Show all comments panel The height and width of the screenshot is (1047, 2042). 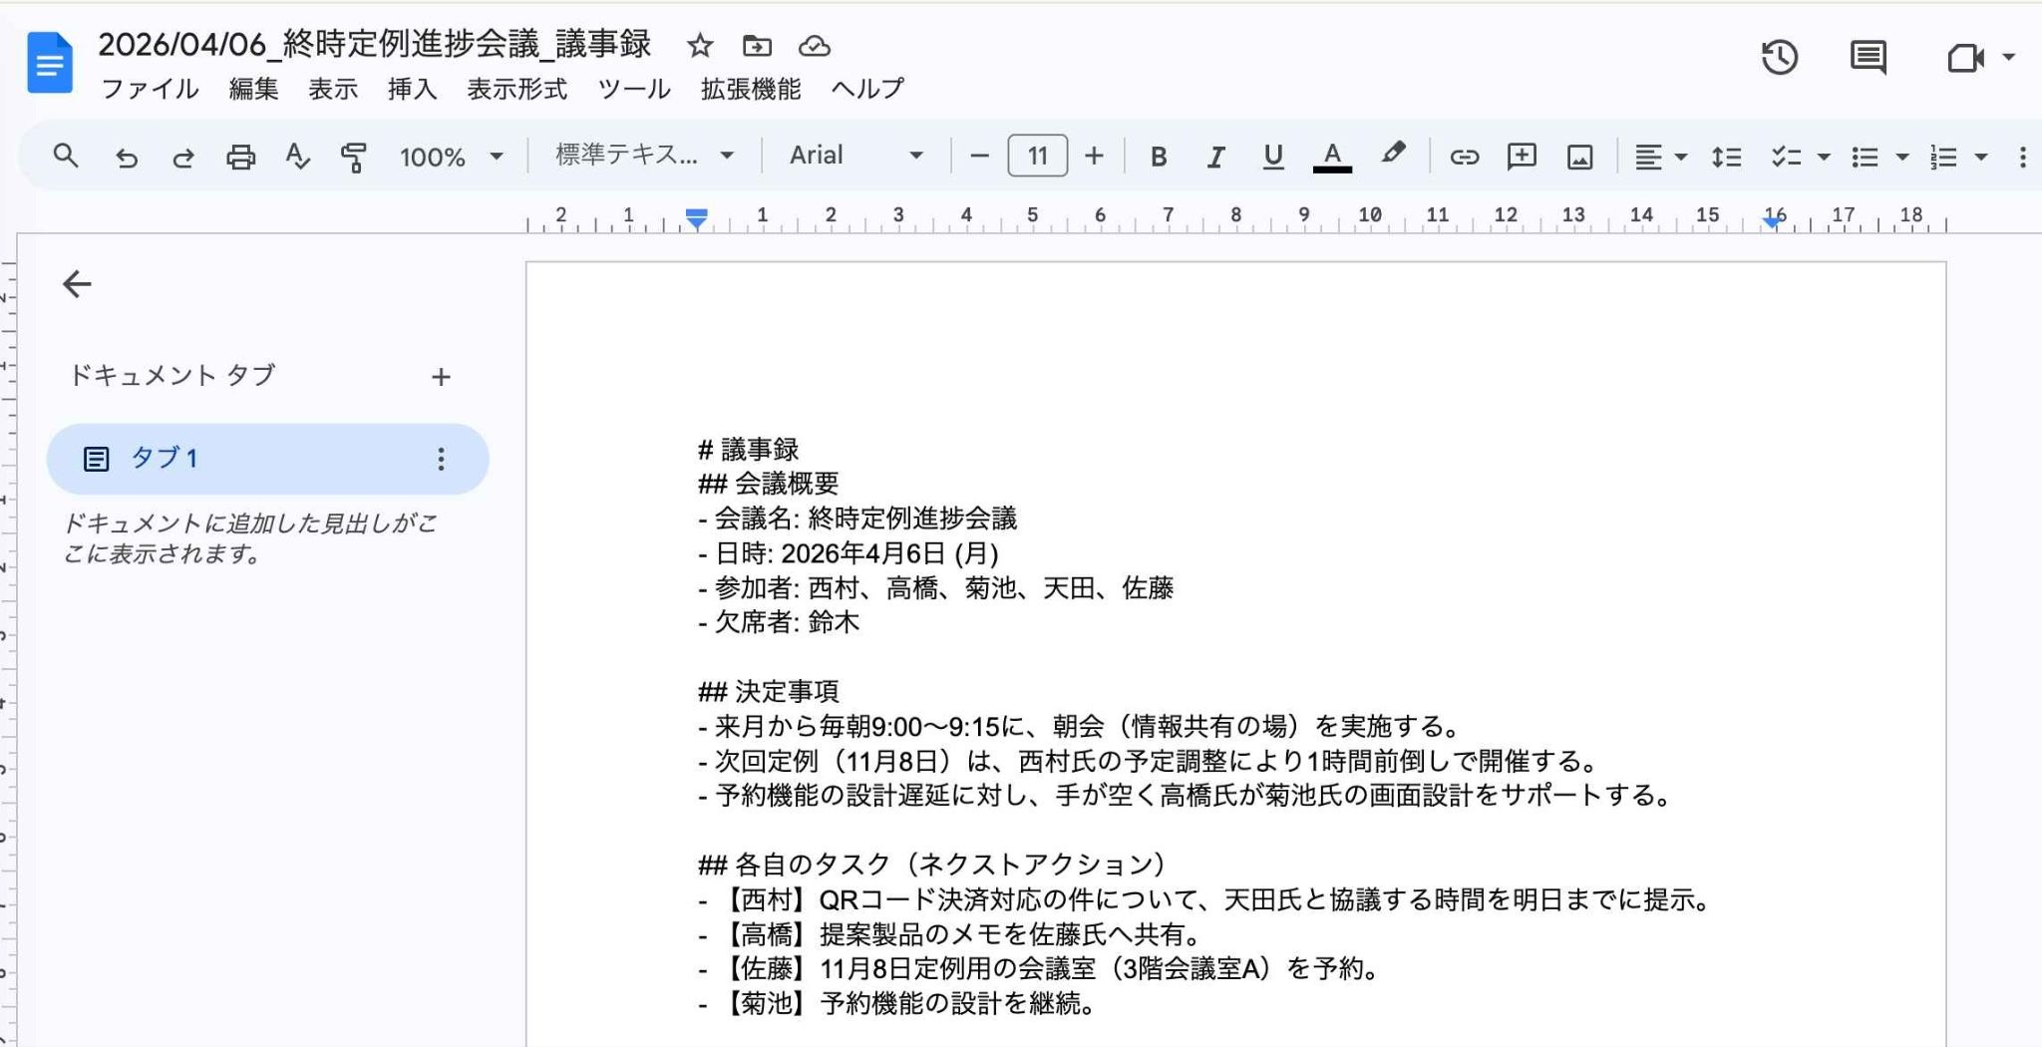1868,58
